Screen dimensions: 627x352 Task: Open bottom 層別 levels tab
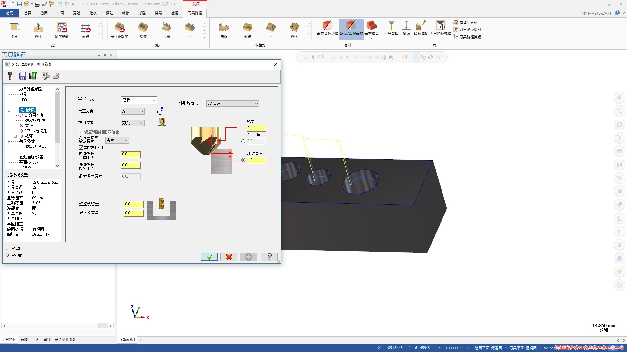tap(47, 340)
